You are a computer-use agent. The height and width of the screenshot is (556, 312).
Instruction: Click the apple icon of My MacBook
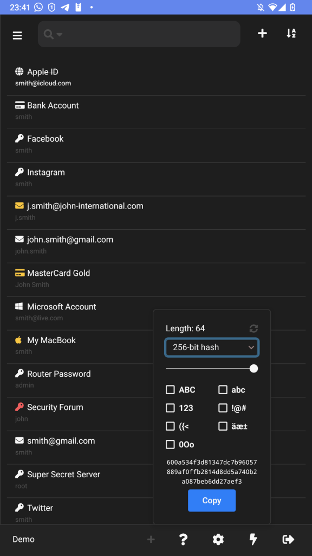(x=19, y=340)
